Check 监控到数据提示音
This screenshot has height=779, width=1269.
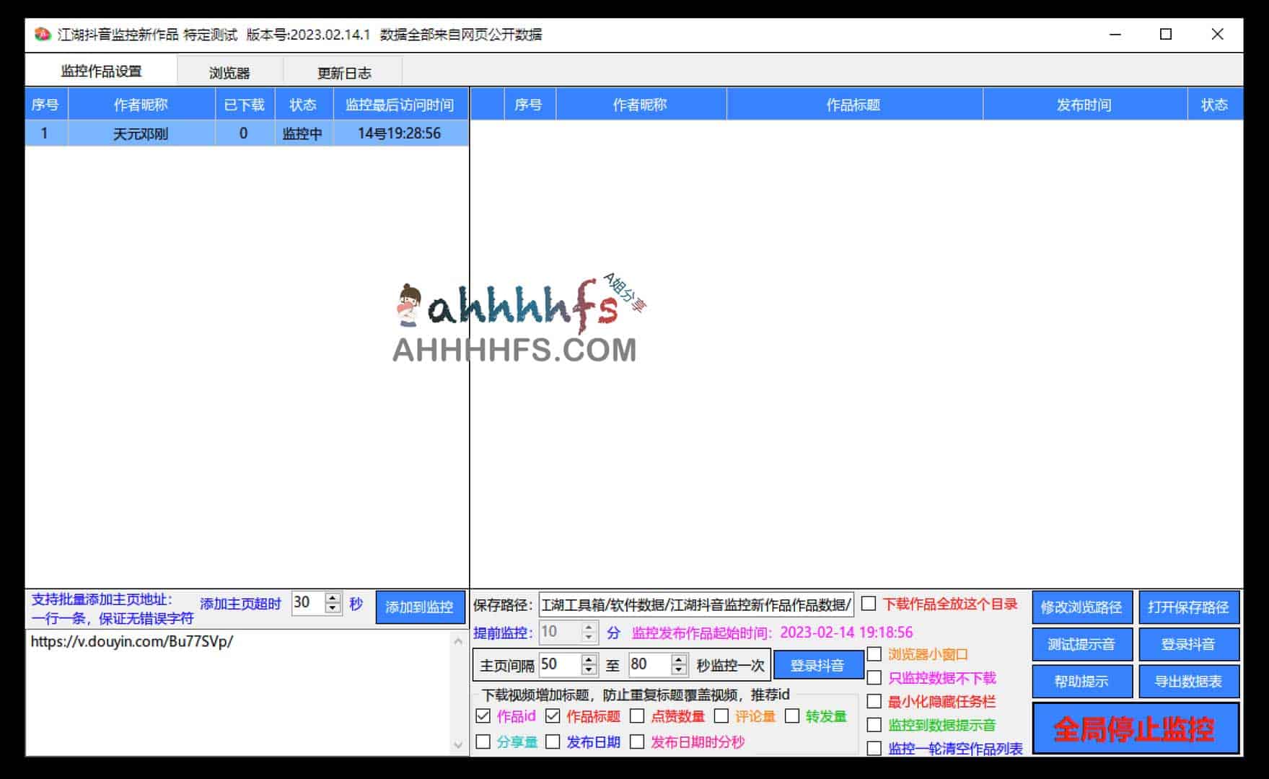[874, 724]
